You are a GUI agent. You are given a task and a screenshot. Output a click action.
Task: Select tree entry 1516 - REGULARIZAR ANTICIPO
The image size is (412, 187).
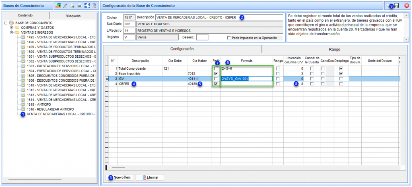50,109
